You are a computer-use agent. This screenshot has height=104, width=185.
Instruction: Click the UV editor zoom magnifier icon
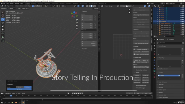(129, 10)
